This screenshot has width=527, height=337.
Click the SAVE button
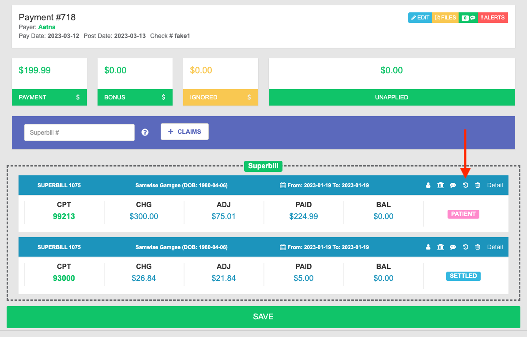pyautogui.click(x=263, y=317)
